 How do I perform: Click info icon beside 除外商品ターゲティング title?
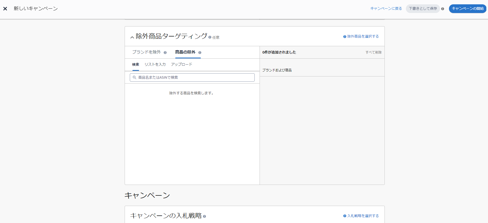210,37
